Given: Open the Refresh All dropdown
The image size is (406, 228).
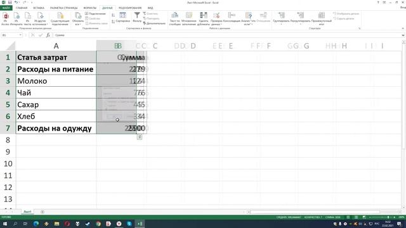Looking at the screenshot, I should 77,18.
